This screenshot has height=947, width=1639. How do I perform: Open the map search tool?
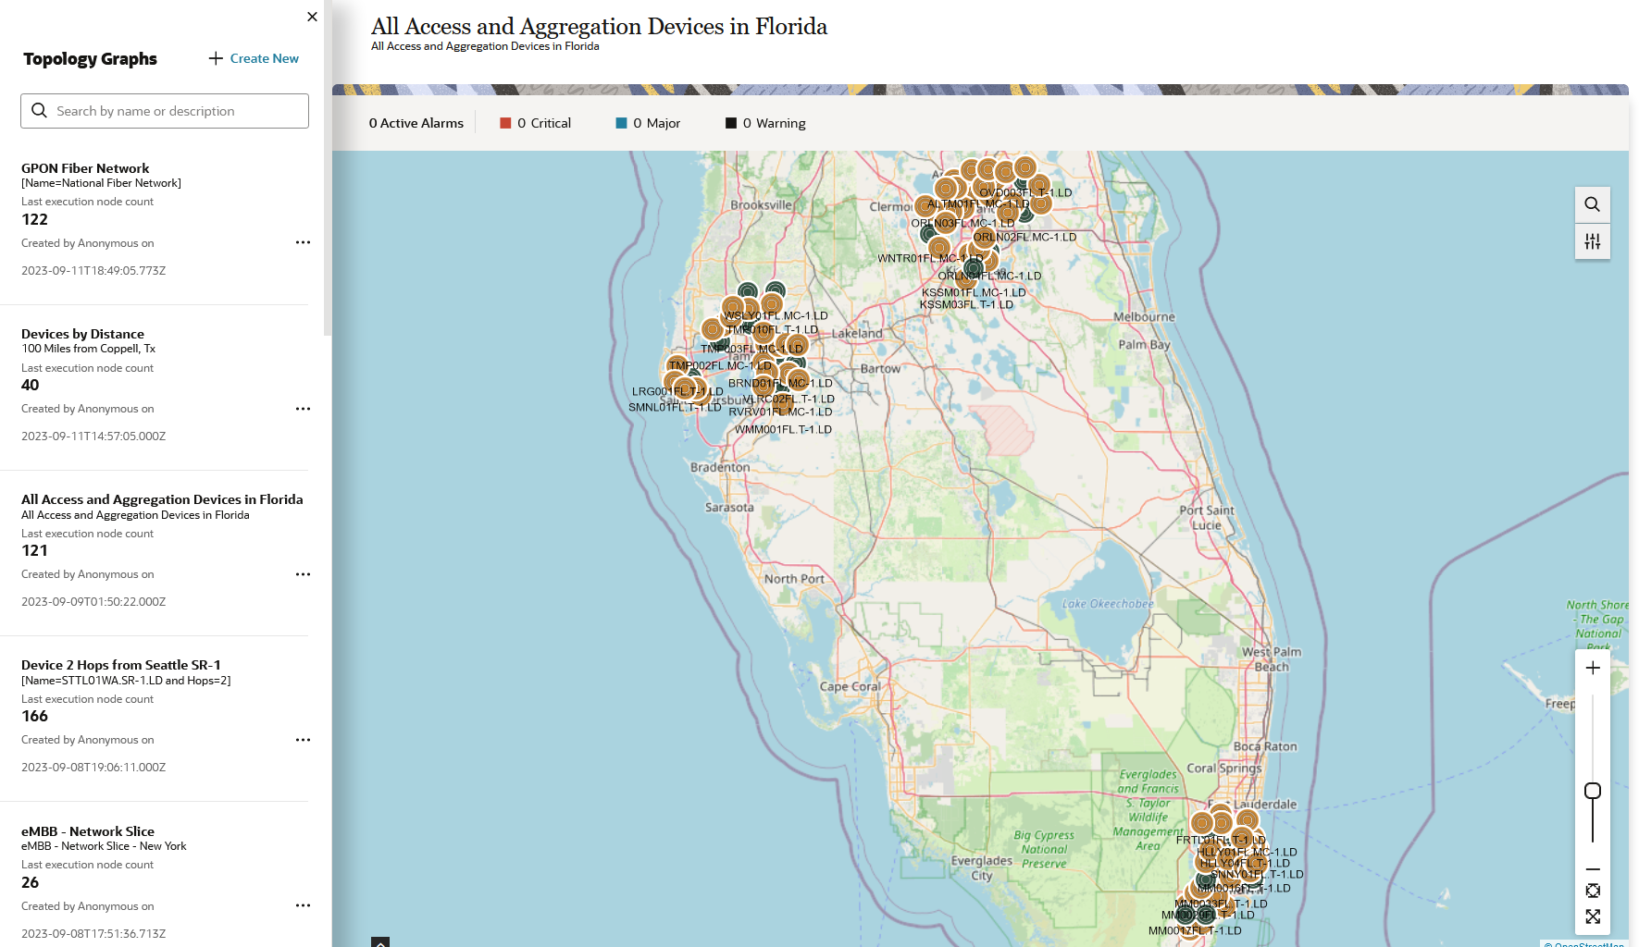pos(1592,204)
